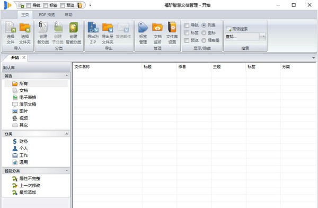Image resolution: width=318 pixels, height=208 pixels.
Task: Sort by 作者 column header
Action: 194,67
